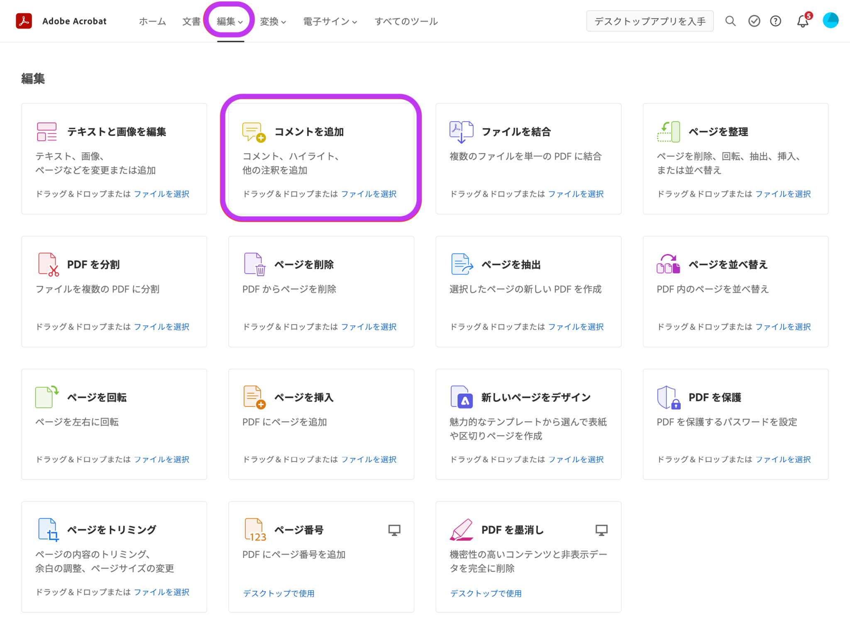Open the 文書 menu item

[191, 21]
